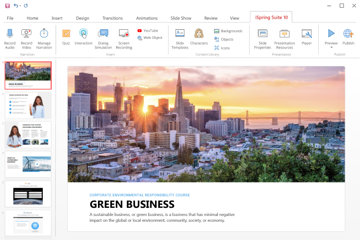This screenshot has height=240, width=360.
Task: Select slide 3 thumbnail about sustainable companies
Action: point(28,135)
